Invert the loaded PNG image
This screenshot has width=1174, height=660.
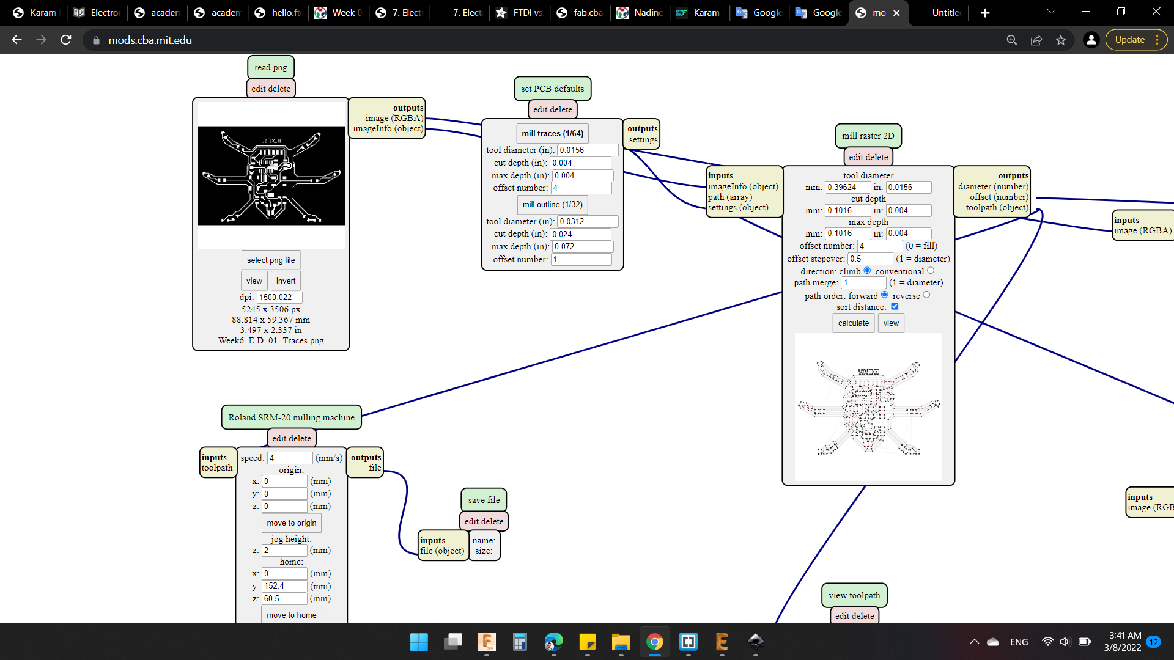pos(286,280)
